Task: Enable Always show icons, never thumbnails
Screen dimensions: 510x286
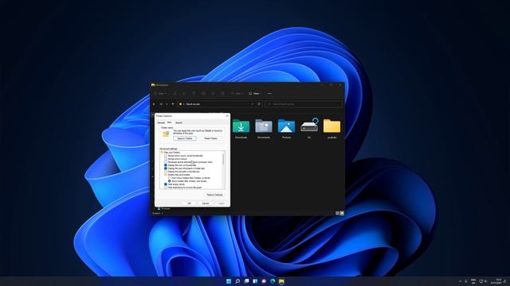Action: tap(166, 156)
